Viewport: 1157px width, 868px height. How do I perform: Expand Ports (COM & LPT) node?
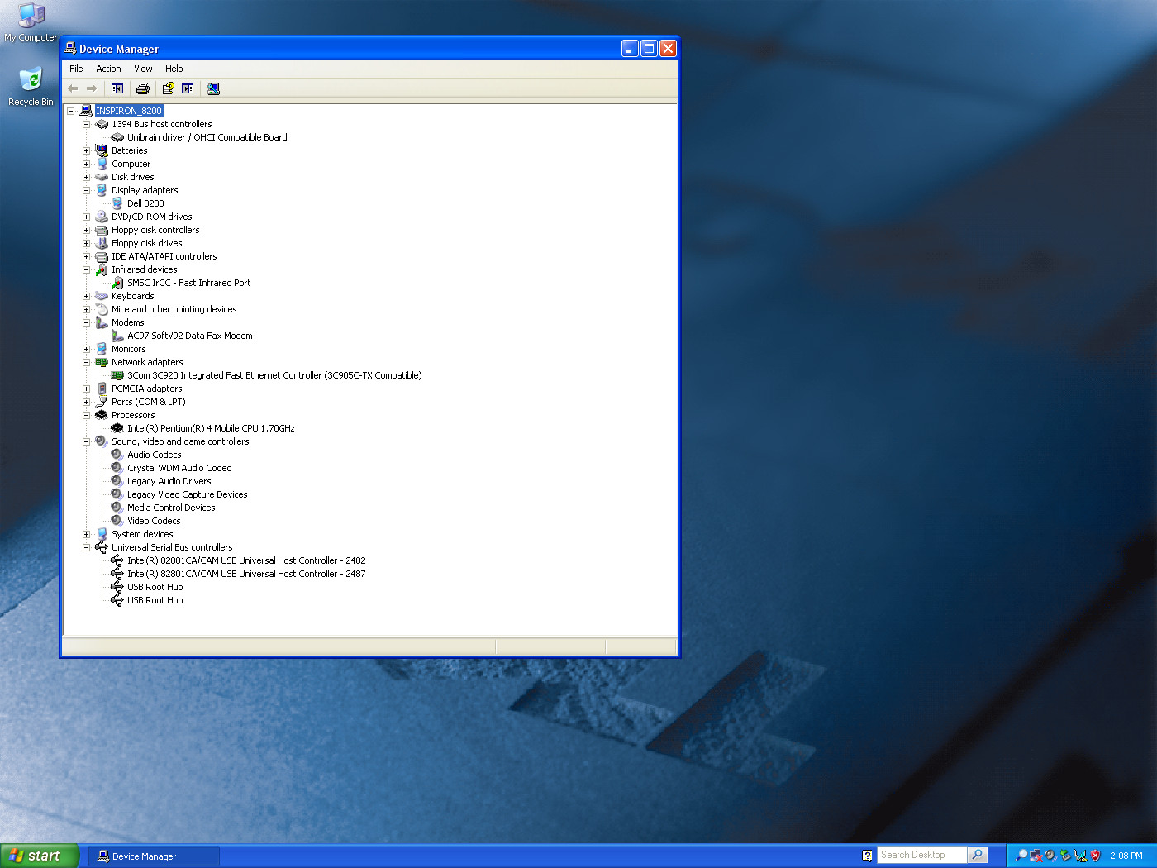[86, 402]
